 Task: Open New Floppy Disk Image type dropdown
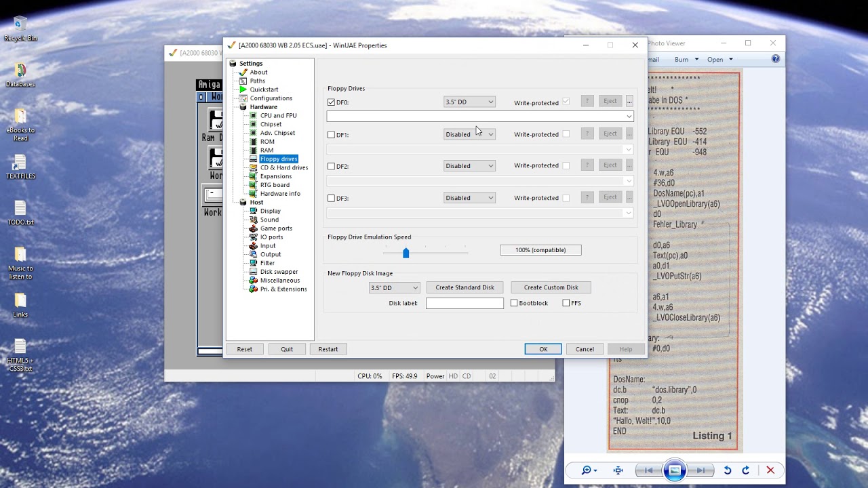click(x=394, y=287)
